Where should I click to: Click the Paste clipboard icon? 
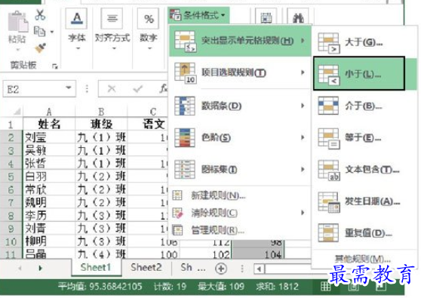tap(17, 21)
